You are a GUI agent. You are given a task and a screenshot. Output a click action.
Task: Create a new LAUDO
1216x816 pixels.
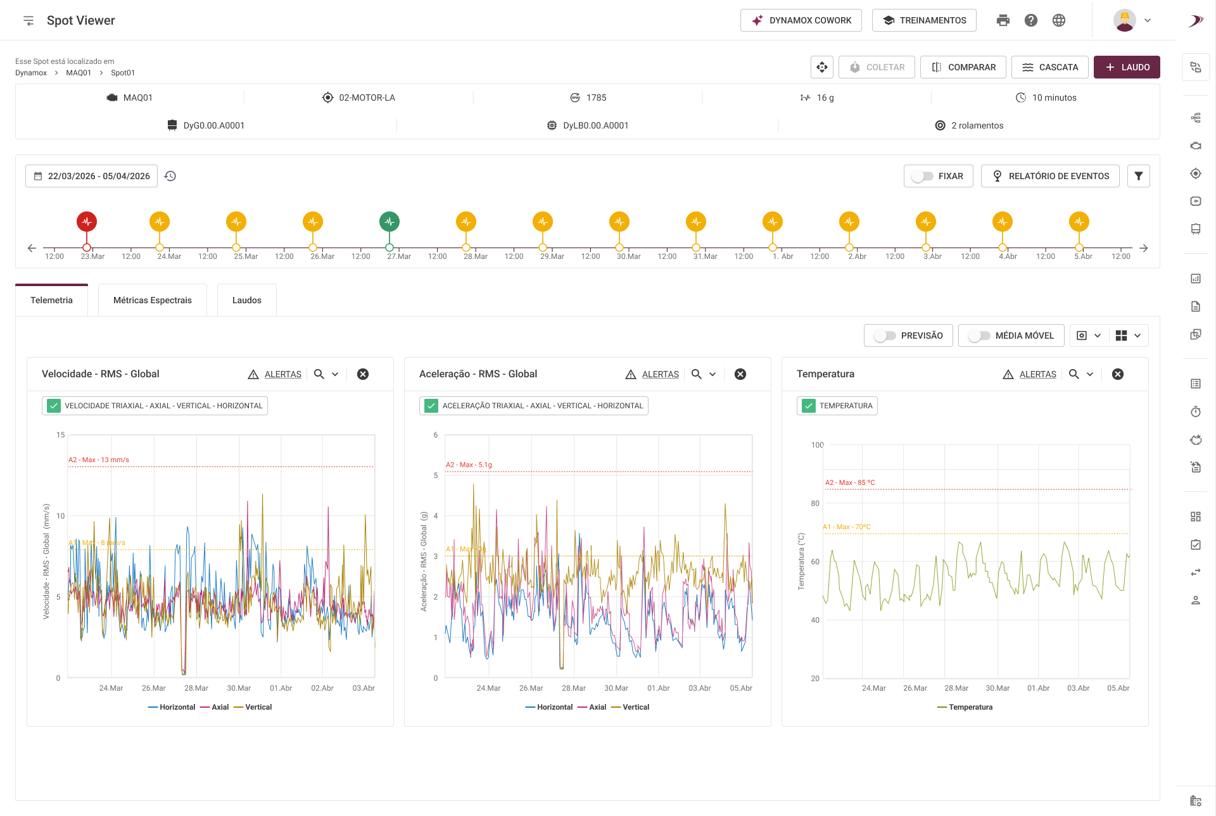click(1127, 67)
